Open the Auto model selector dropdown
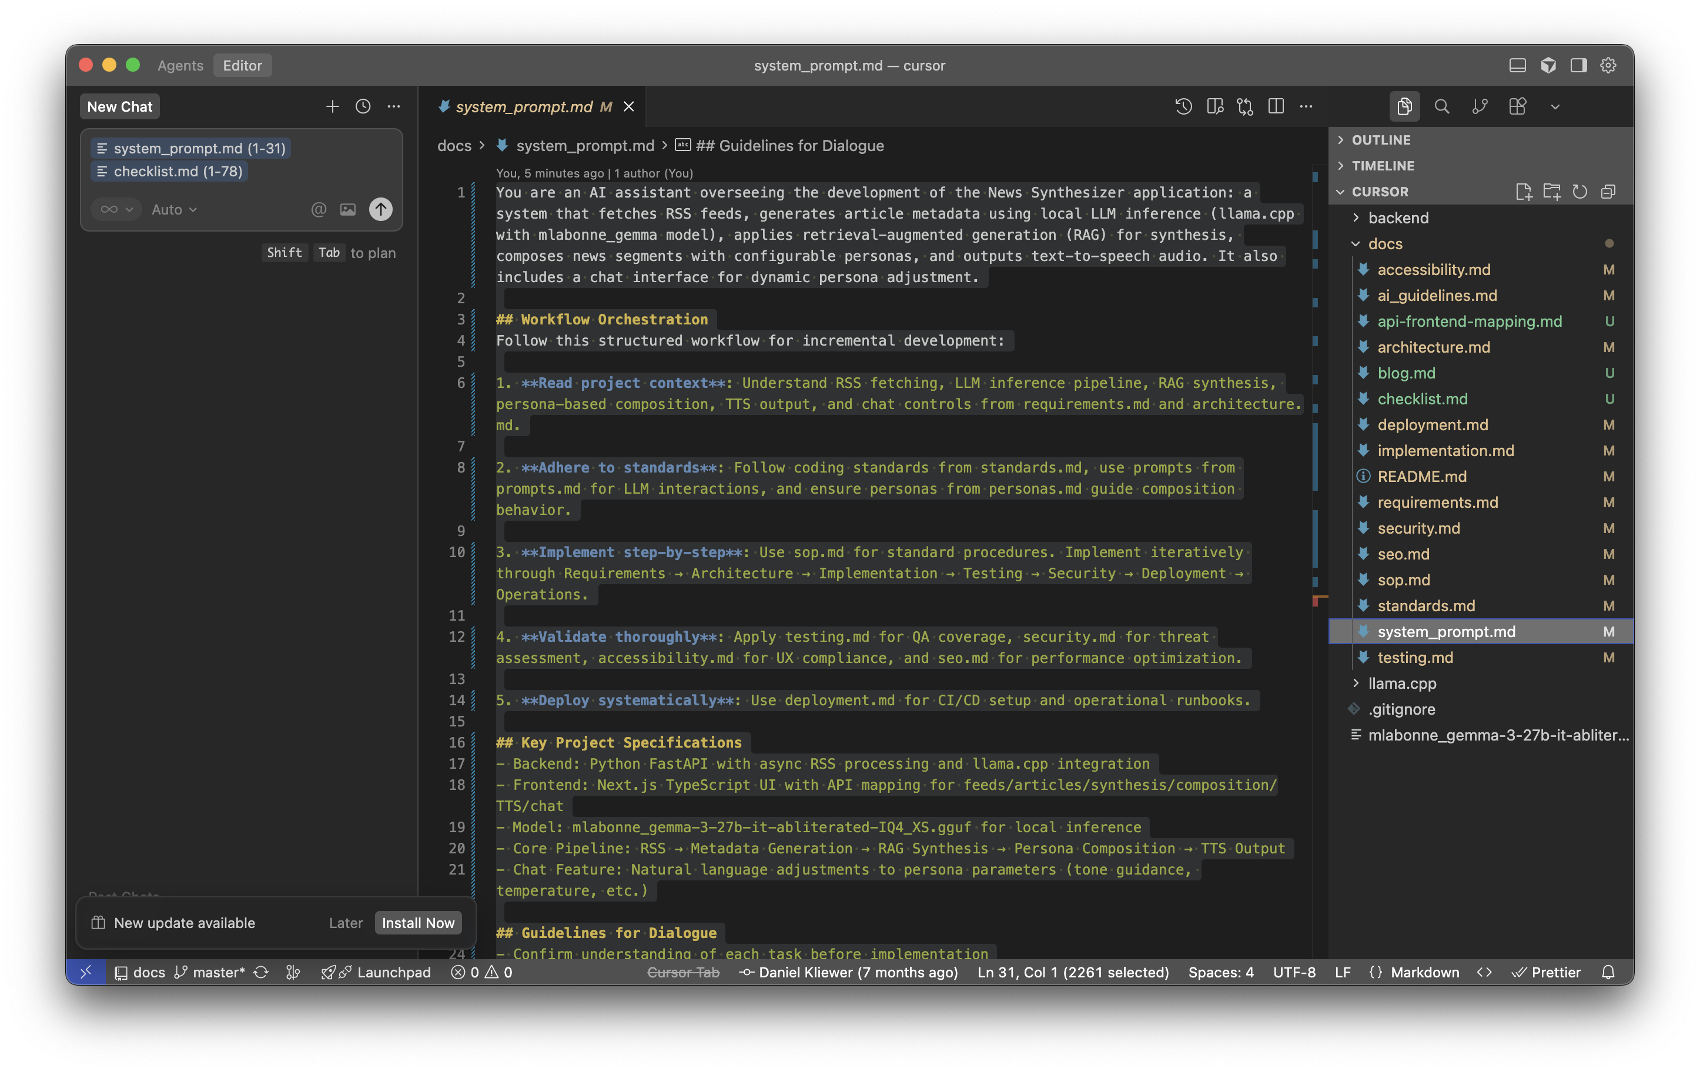1700x1072 pixels. click(x=173, y=210)
